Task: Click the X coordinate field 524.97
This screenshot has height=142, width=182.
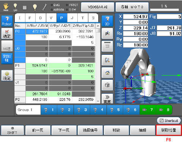Action: pyautogui.click(x=135, y=17)
